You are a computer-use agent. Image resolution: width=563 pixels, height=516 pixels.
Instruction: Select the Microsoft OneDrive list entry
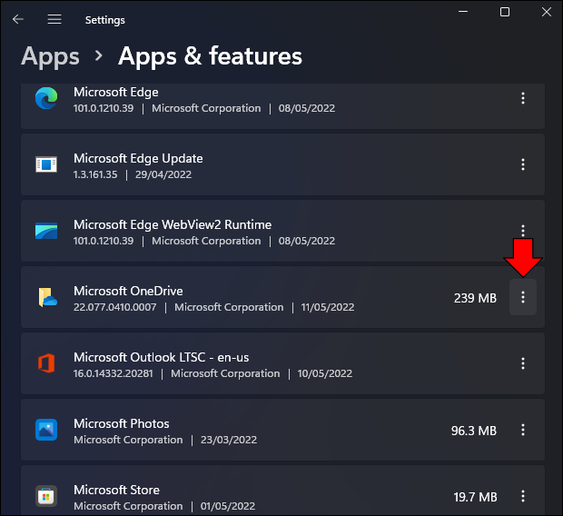pyautogui.click(x=282, y=297)
